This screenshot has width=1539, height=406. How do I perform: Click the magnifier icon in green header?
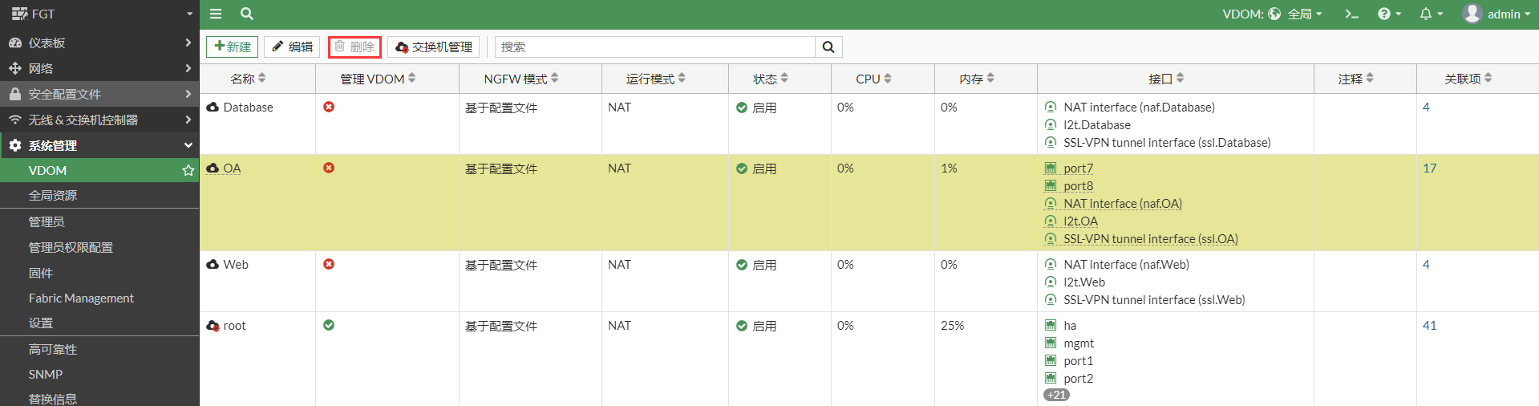247,14
